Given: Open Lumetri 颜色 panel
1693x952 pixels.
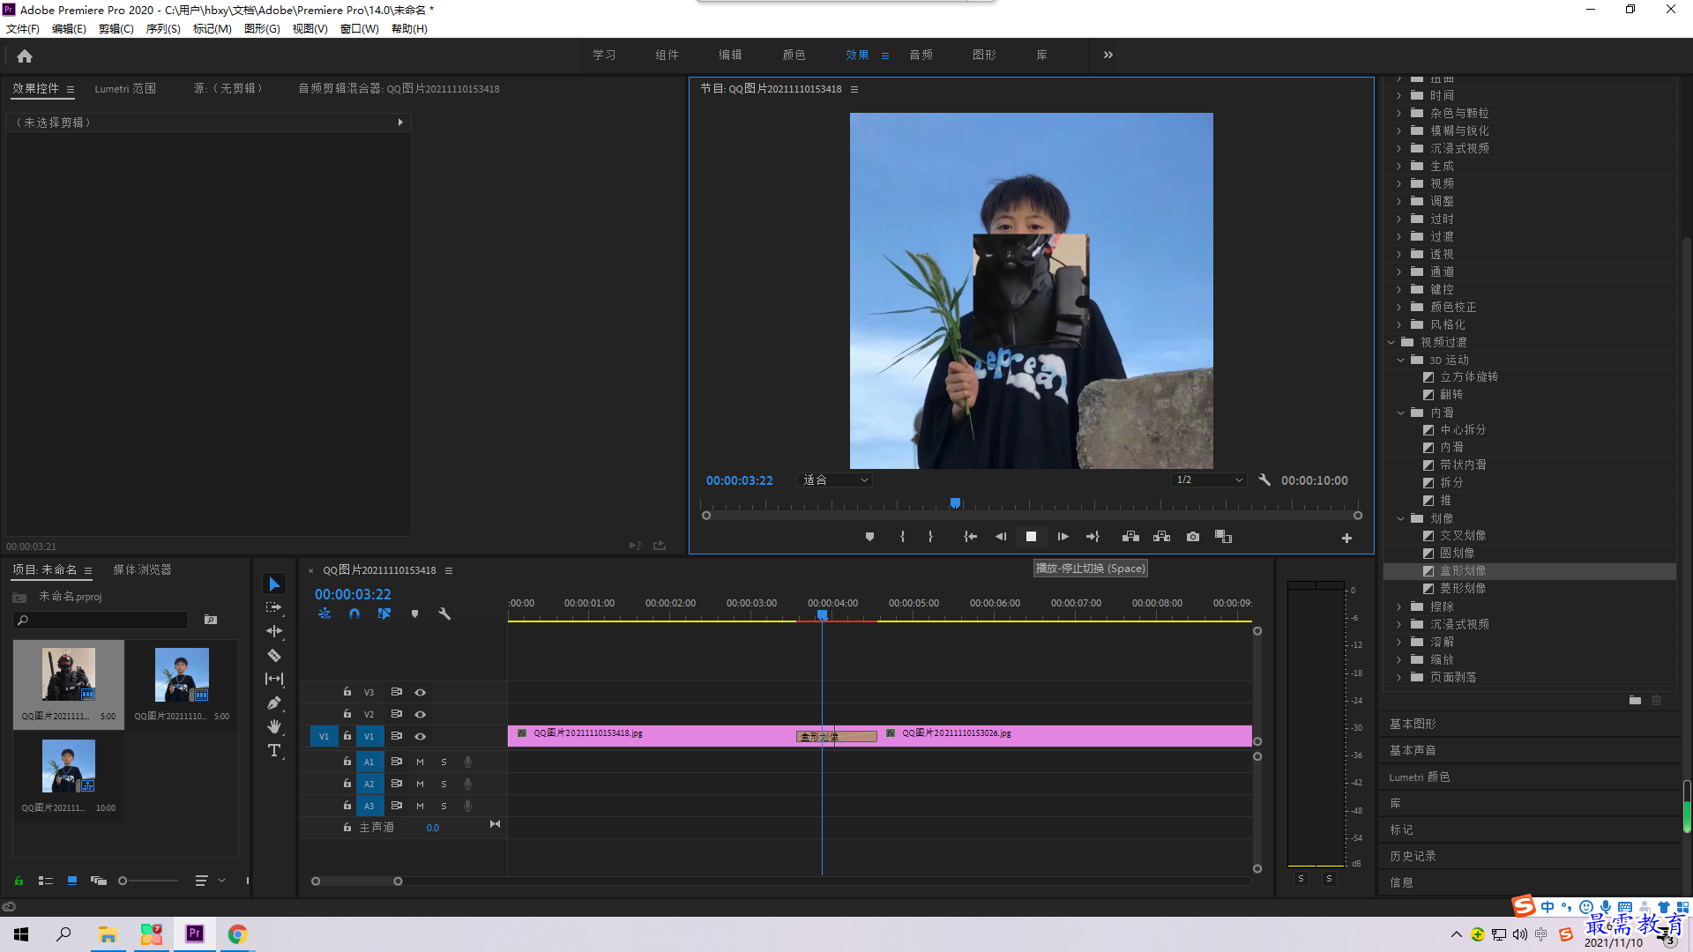Looking at the screenshot, I should pos(1419,777).
